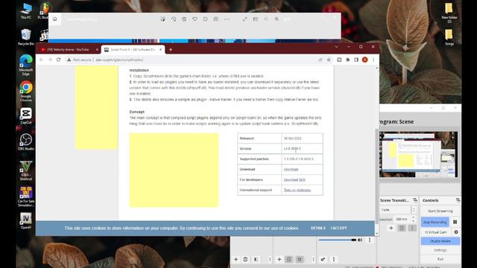Open the Topic on gtaforums link
This screenshot has height=268, width=477.
297,190
